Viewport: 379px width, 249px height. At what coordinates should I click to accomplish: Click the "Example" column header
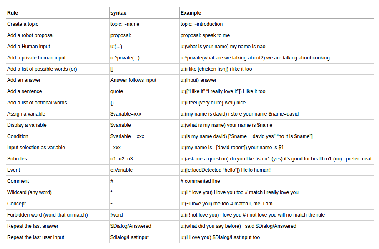pos(191,13)
